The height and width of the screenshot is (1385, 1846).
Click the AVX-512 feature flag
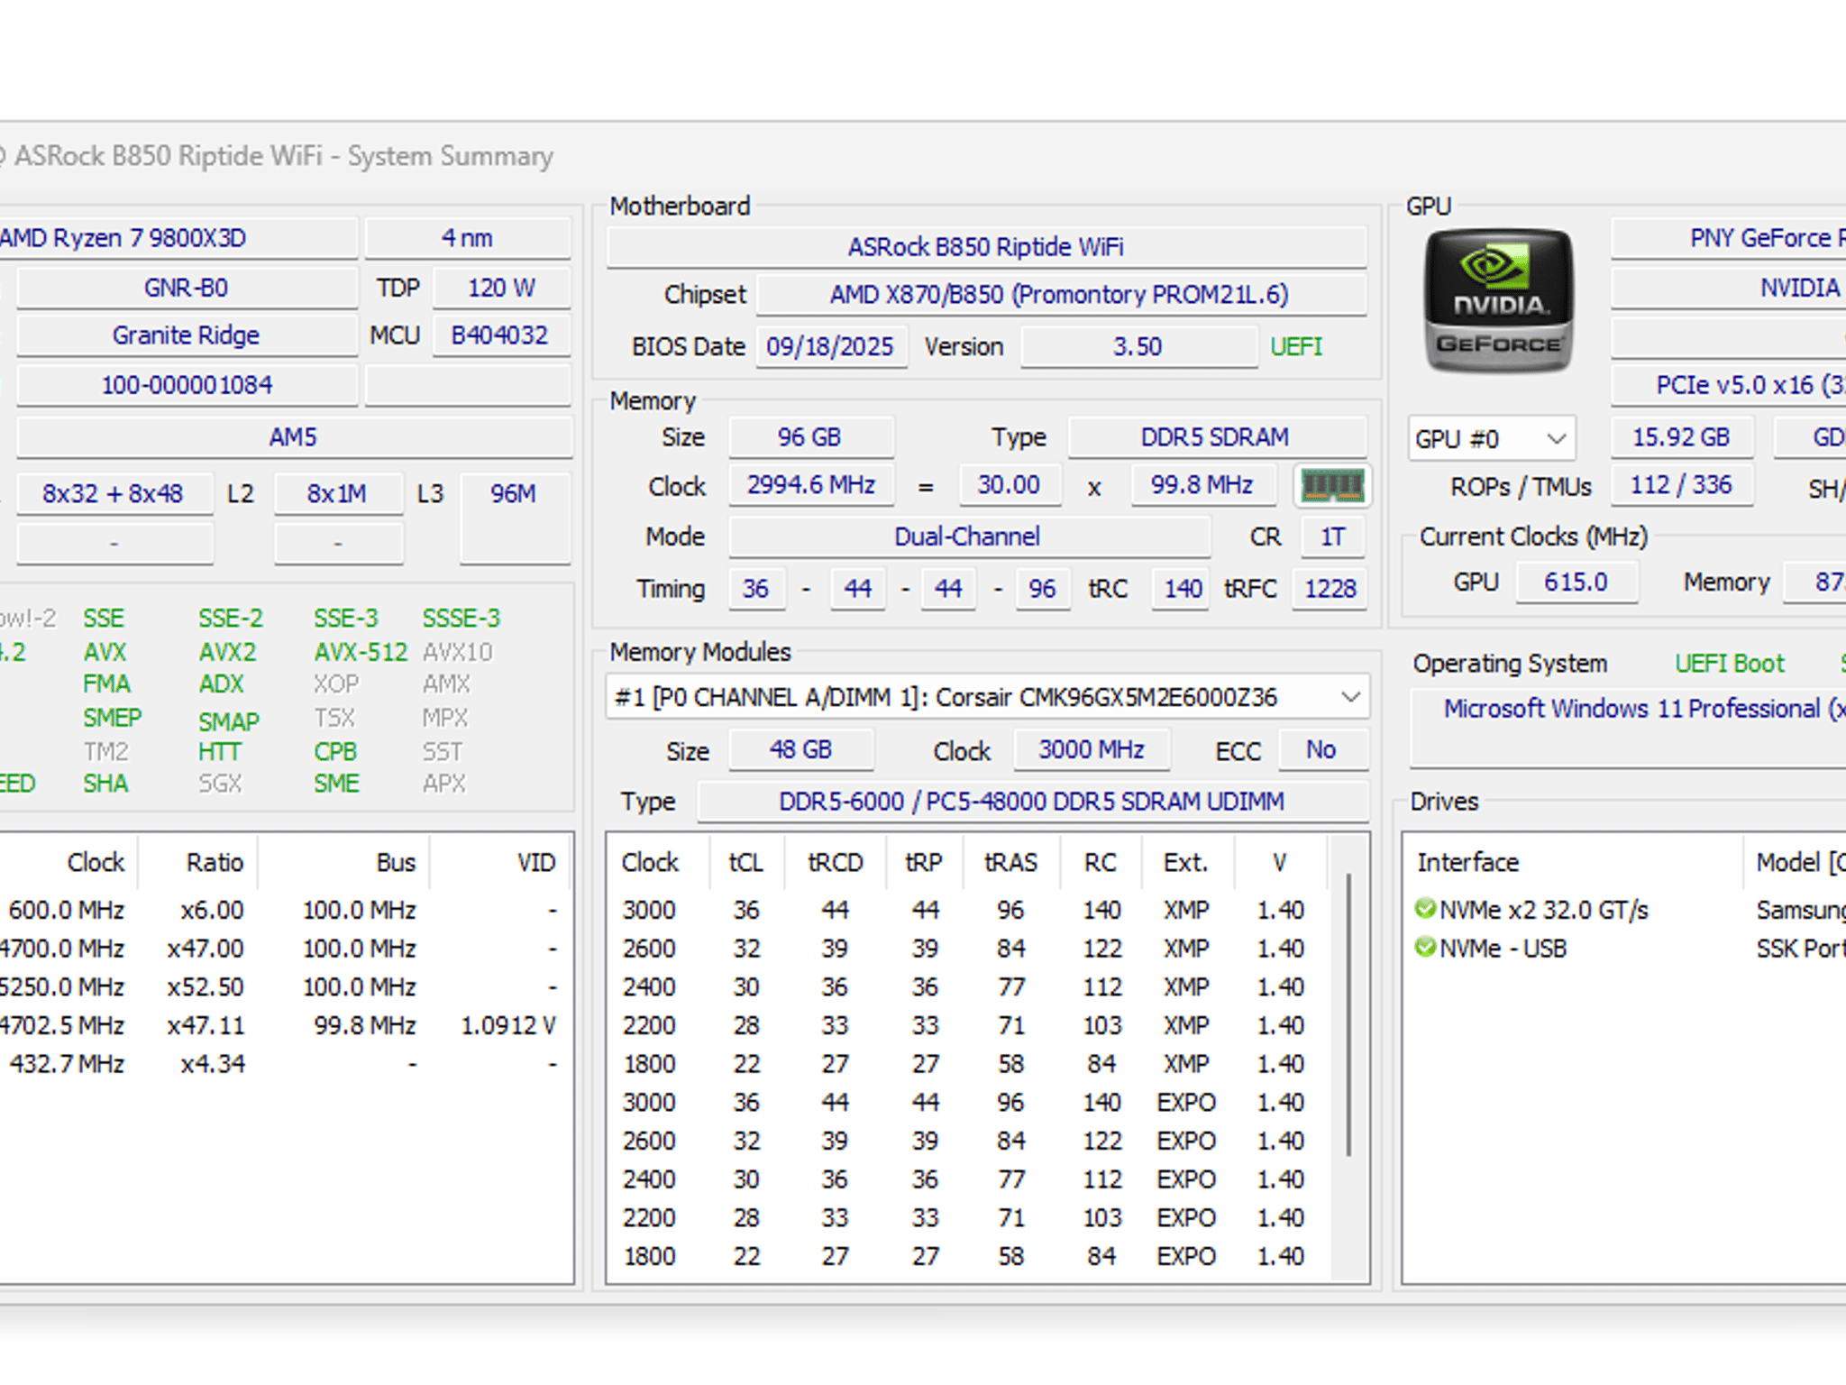point(361,652)
